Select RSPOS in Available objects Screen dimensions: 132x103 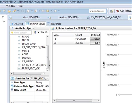click(x=25, y=37)
